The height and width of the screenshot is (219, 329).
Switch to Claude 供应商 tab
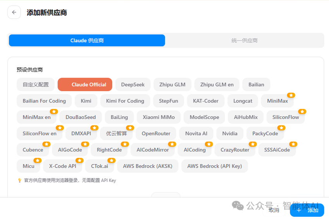coord(87,41)
